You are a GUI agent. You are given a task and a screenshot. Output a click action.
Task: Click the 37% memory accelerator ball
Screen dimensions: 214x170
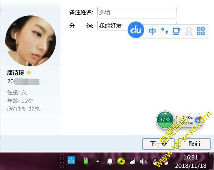click(165, 119)
